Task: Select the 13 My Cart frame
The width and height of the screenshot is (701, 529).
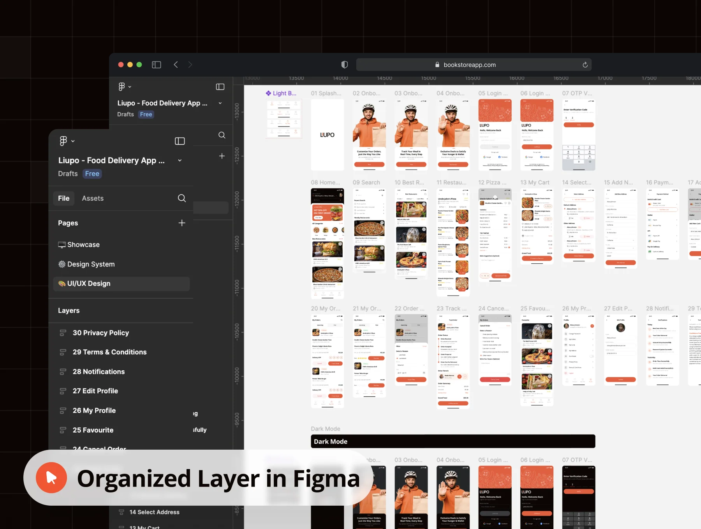Action: tap(537, 226)
